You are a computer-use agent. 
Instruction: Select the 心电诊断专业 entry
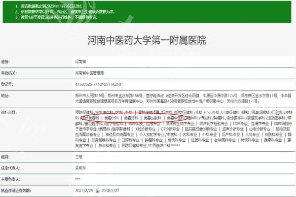click(260, 129)
